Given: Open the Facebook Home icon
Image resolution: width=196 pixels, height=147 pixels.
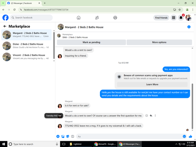Looking at the screenshot, I should pos(78,18).
